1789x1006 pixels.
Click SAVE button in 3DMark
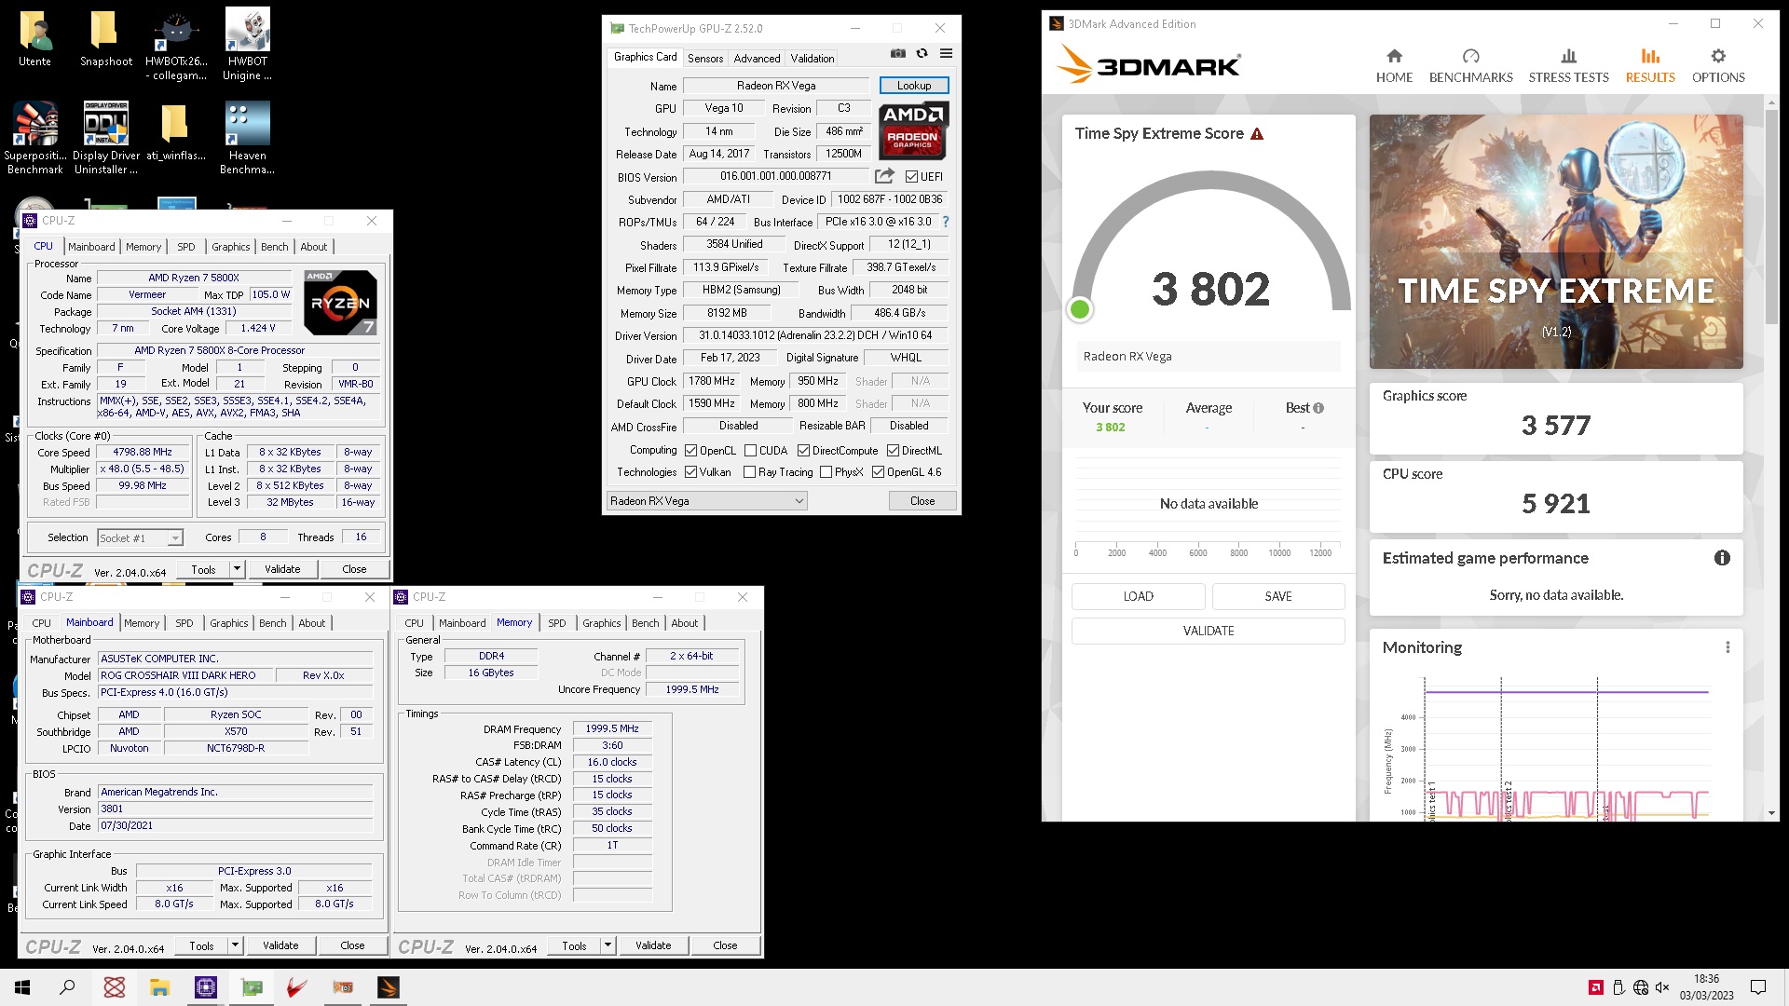pyautogui.click(x=1278, y=596)
